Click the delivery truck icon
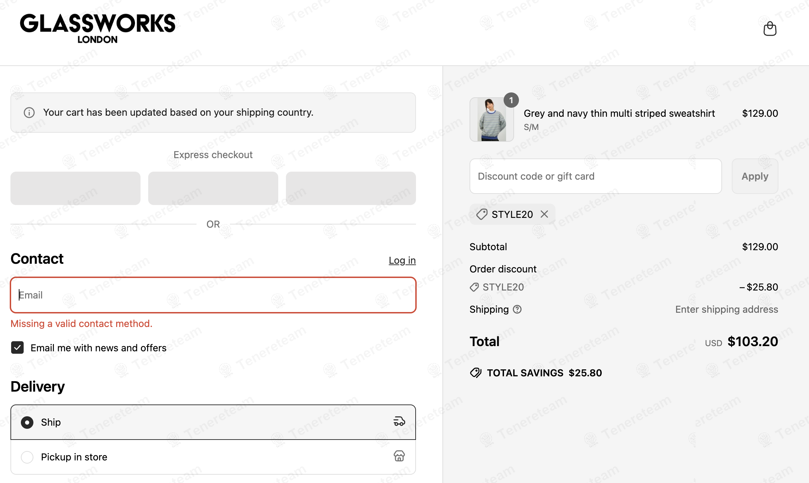Viewport: 809px width, 483px height. click(x=399, y=421)
